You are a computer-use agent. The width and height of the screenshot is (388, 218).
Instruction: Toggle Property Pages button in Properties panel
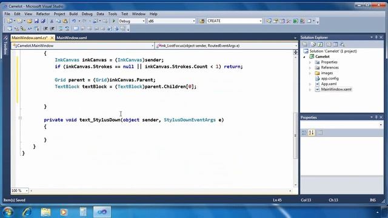319,133
